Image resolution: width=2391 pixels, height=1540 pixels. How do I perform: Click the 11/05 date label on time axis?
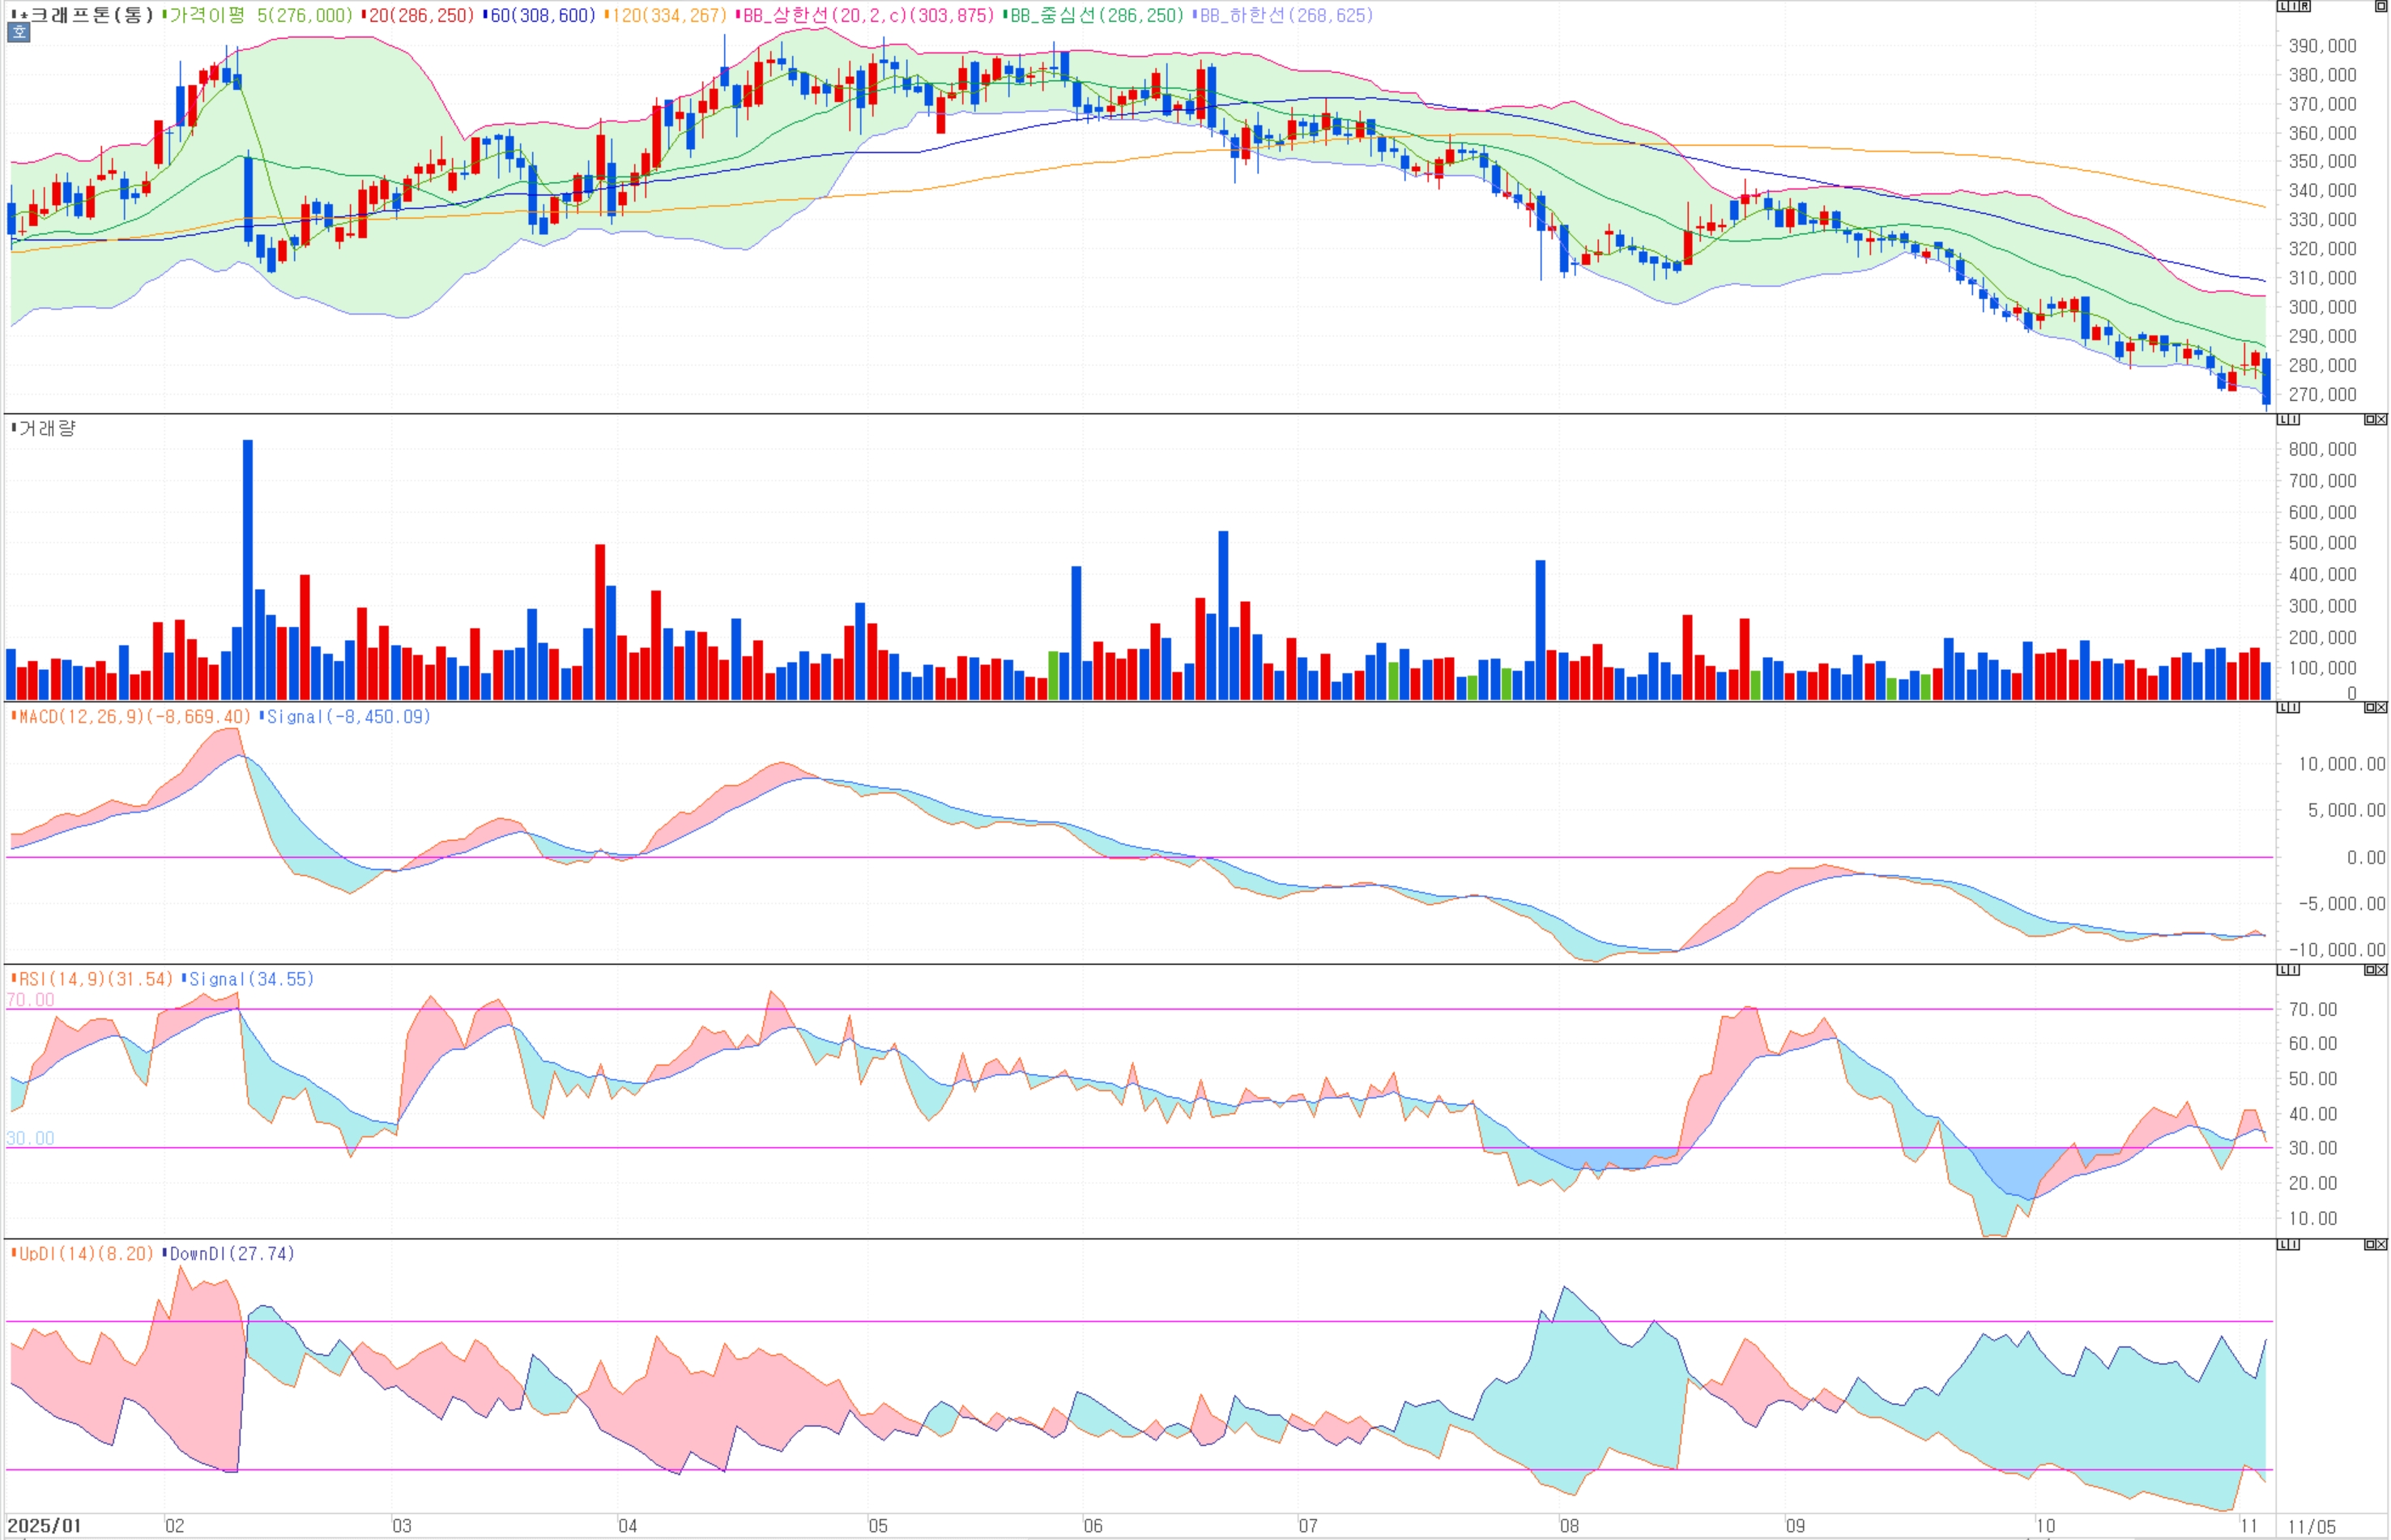click(x=2311, y=1527)
